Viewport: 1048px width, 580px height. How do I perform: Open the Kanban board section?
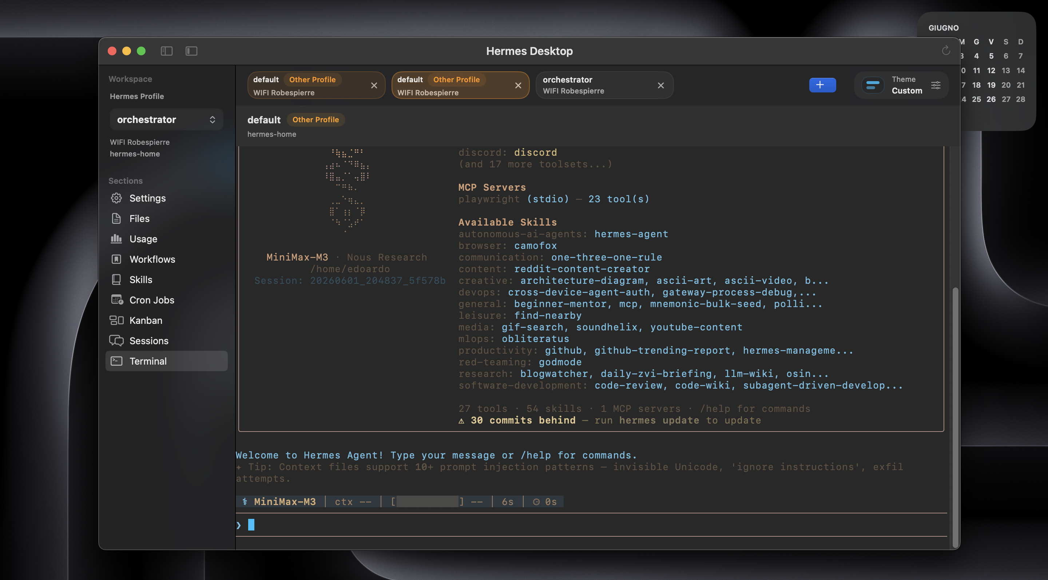[x=166, y=320]
